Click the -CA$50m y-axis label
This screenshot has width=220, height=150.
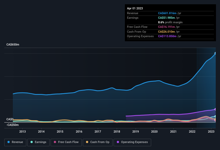click(13, 125)
